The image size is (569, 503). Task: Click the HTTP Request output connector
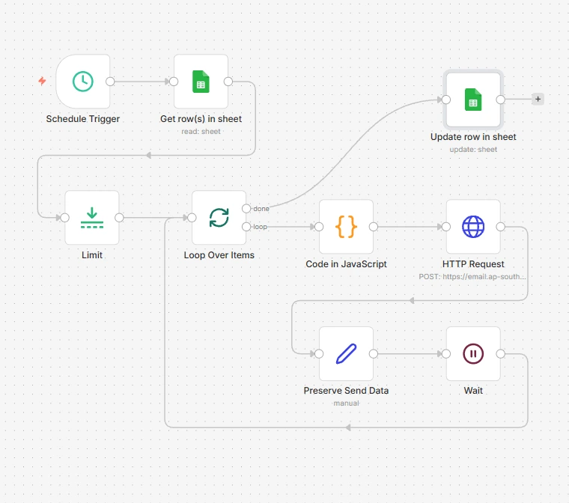pyautogui.click(x=501, y=227)
